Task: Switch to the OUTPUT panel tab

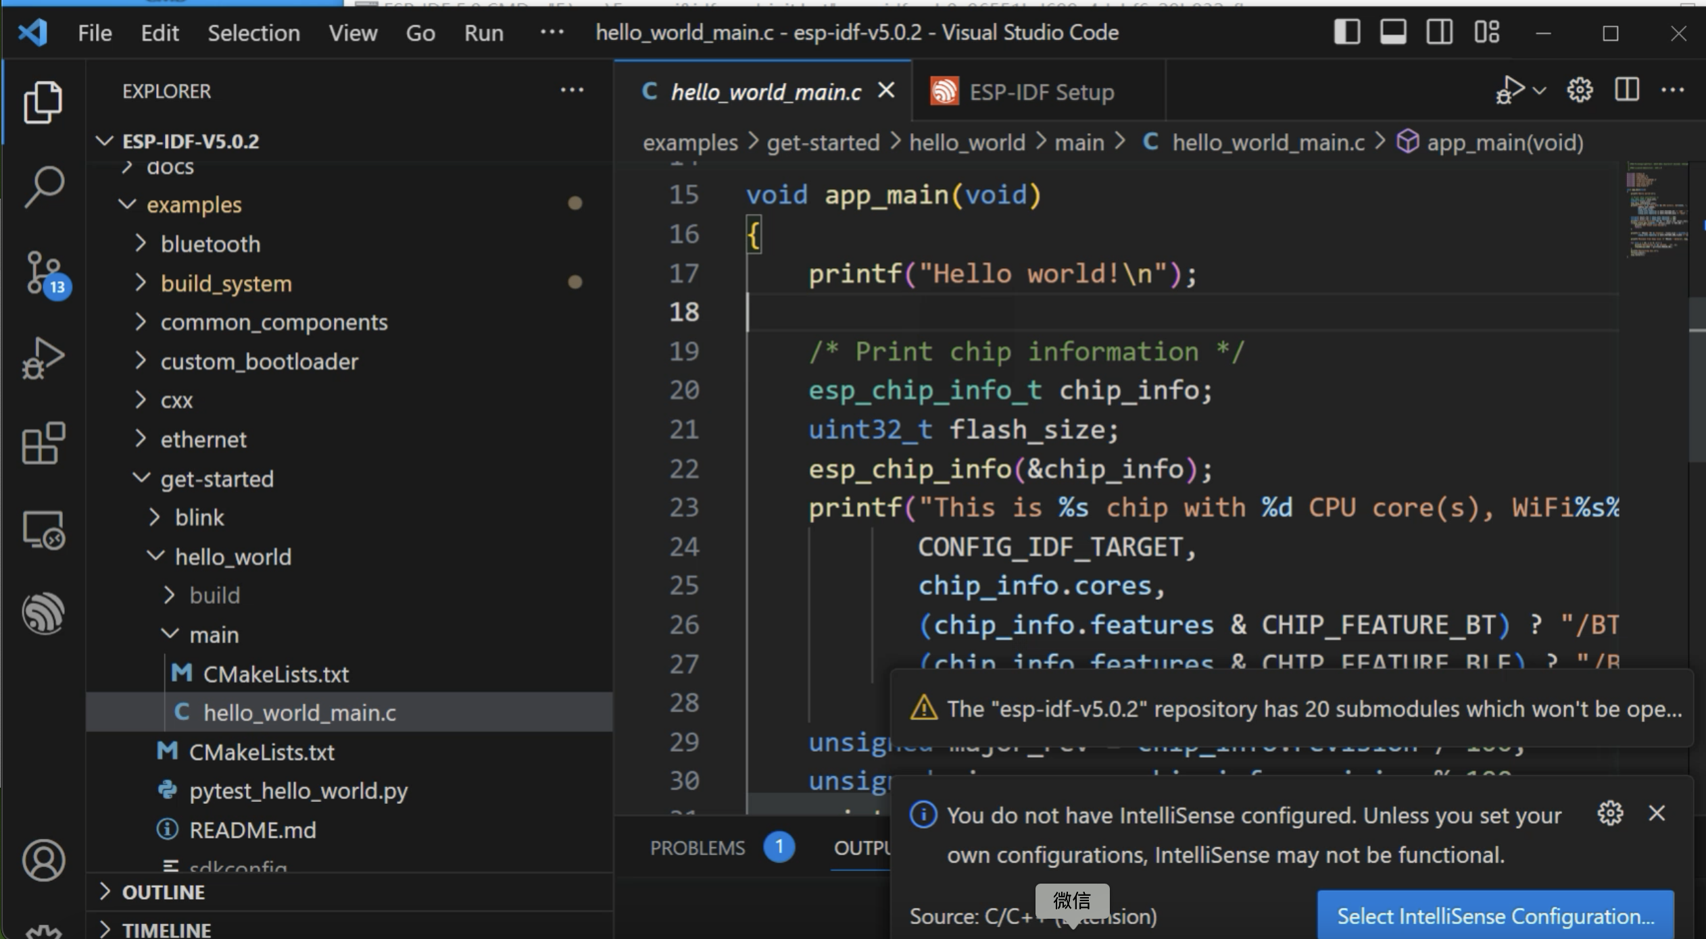Action: [x=862, y=847]
